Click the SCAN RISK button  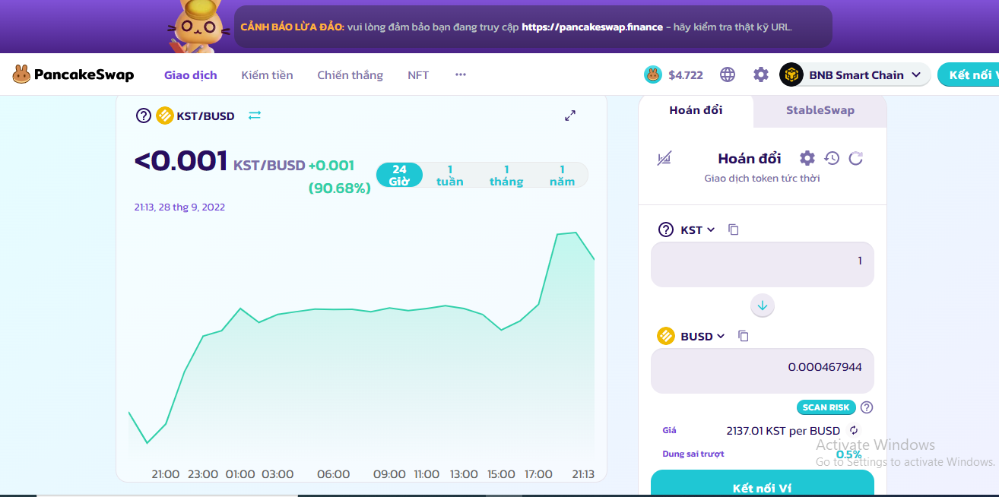point(826,407)
